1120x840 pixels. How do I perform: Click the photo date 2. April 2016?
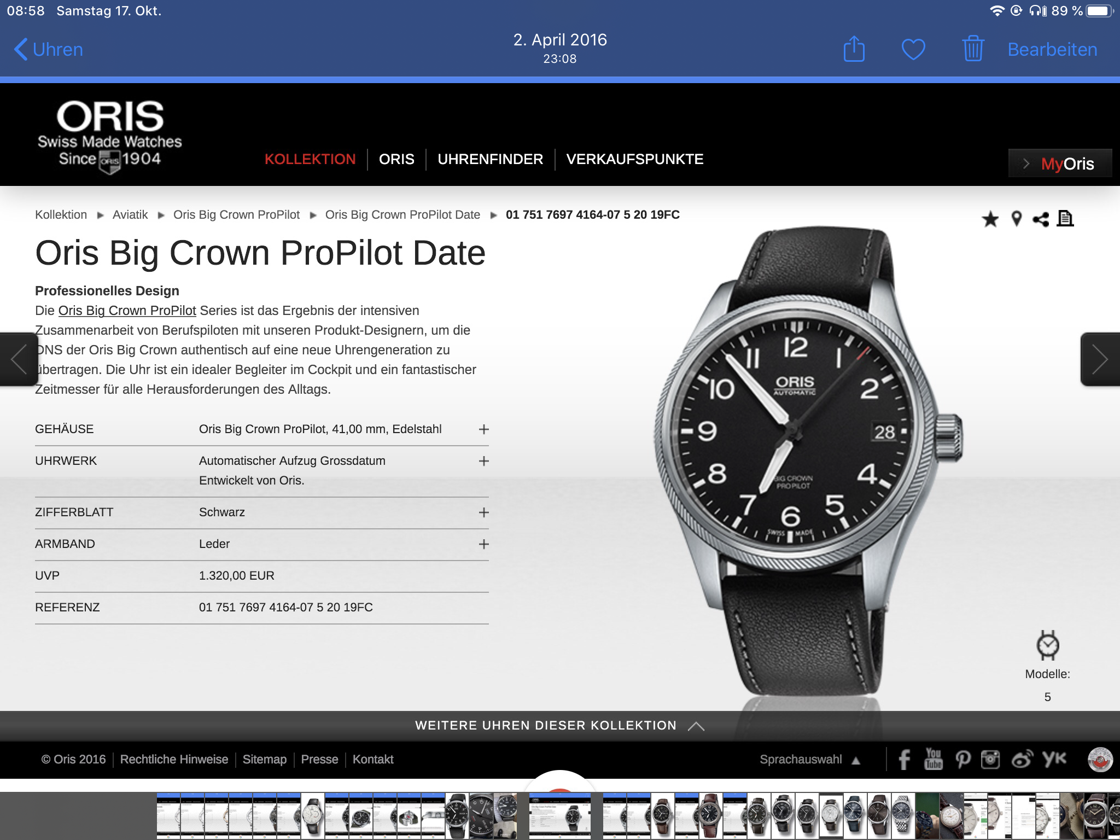click(x=560, y=40)
